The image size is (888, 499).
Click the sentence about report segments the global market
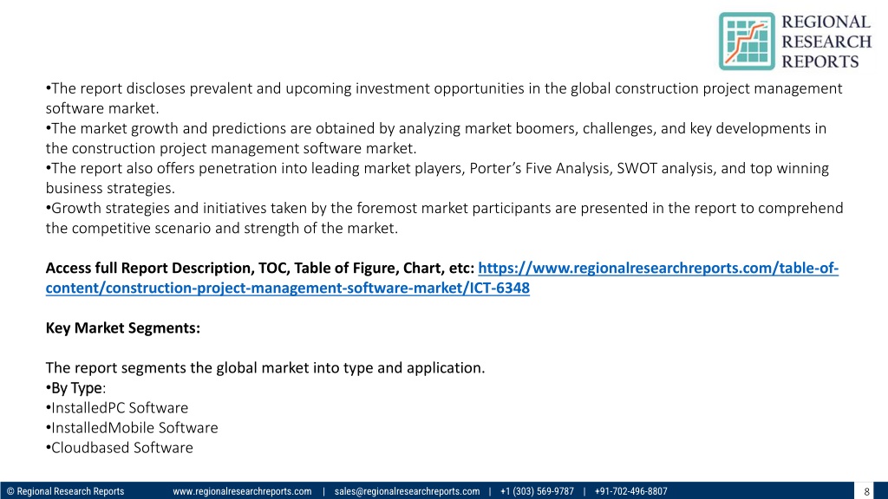pyautogui.click(x=265, y=367)
